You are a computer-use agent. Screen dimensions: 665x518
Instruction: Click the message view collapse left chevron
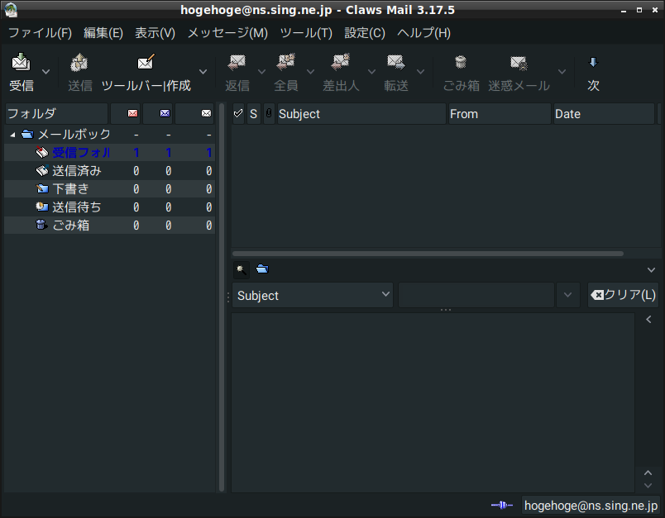[648, 320]
